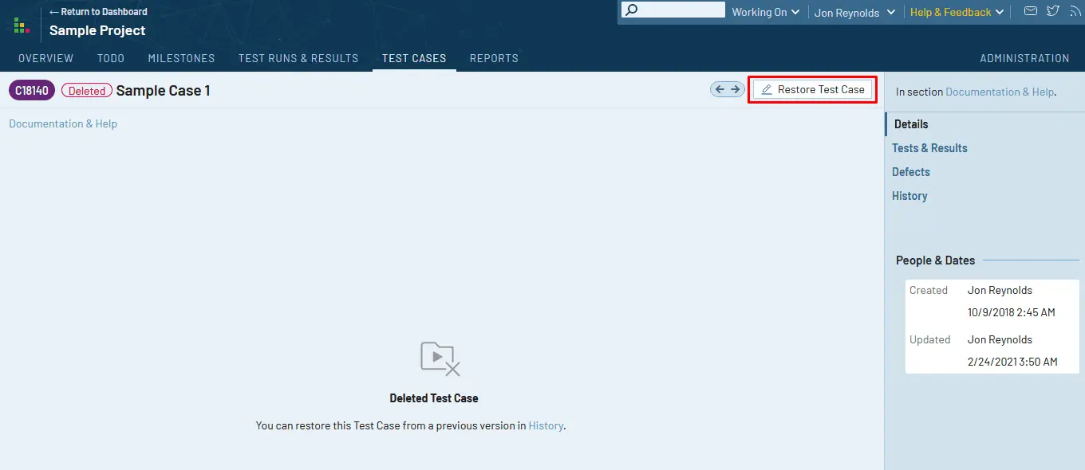Click the Return to Dashboard link
The width and height of the screenshot is (1085, 470).
(98, 12)
